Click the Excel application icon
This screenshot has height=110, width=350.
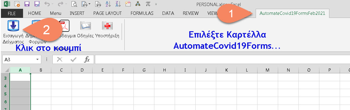tap(7, 4)
